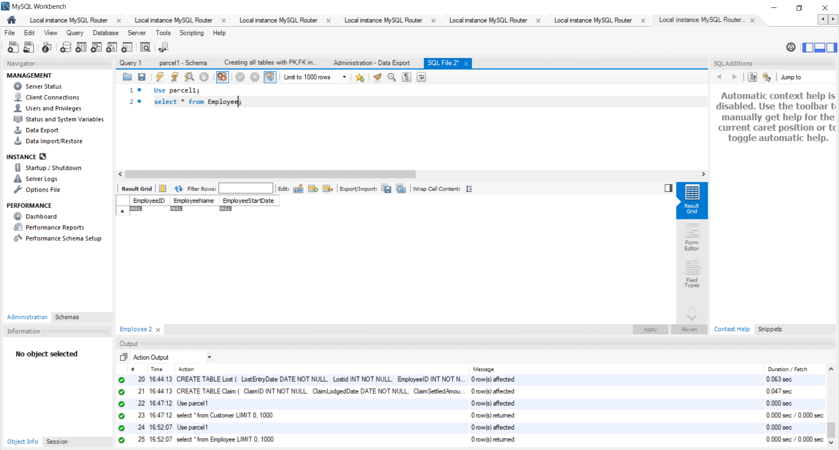
Task: Create new stored procedure icon
Action: coord(111,47)
